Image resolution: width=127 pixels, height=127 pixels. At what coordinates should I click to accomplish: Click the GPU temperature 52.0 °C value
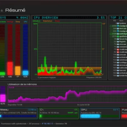click(x=116, y=110)
